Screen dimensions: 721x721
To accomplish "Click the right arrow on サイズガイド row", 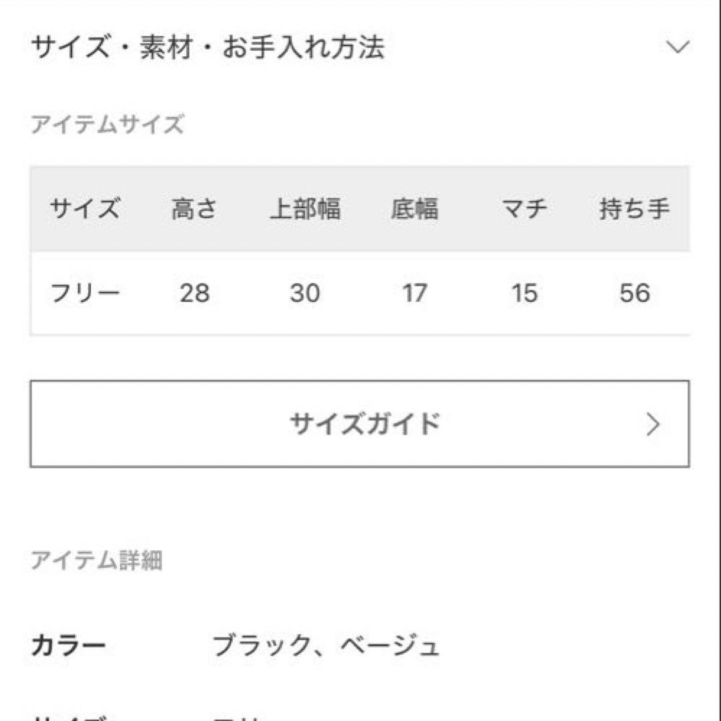I will (652, 425).
